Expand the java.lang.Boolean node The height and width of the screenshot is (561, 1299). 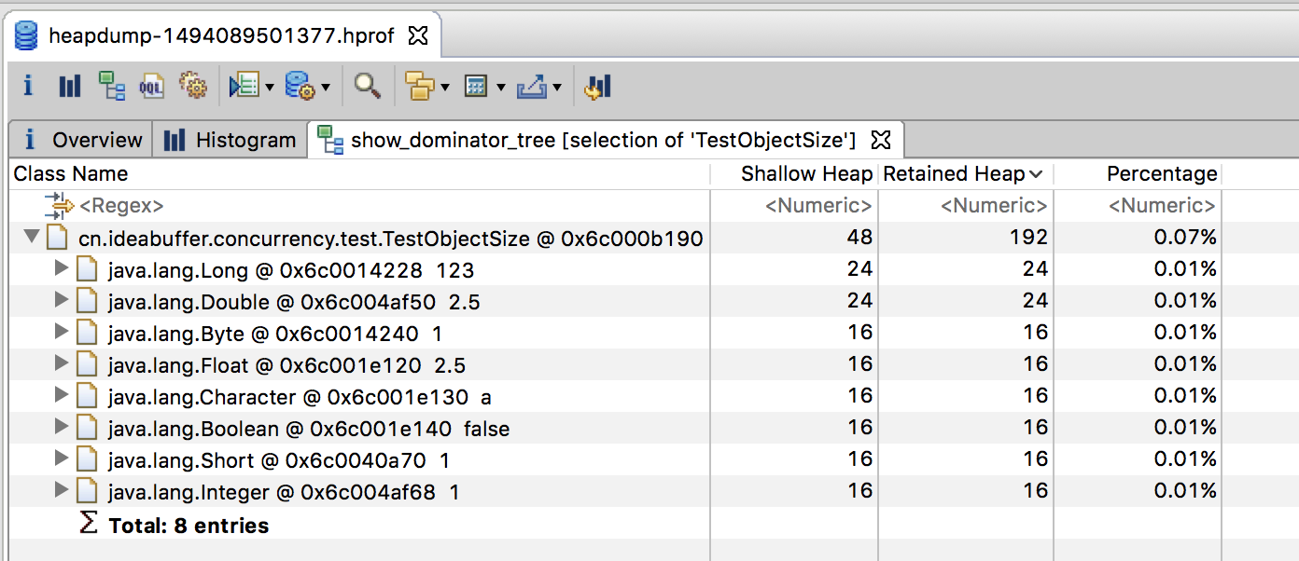click(x=62, y=428)
